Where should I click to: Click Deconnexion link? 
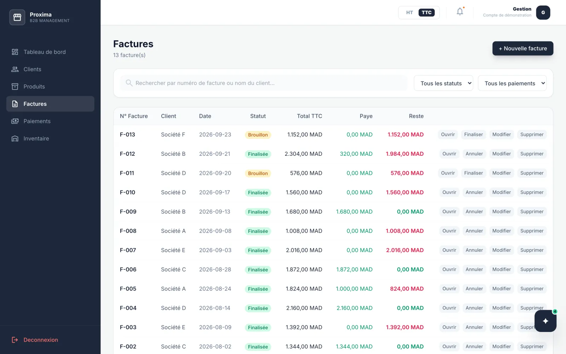point(41,340)
